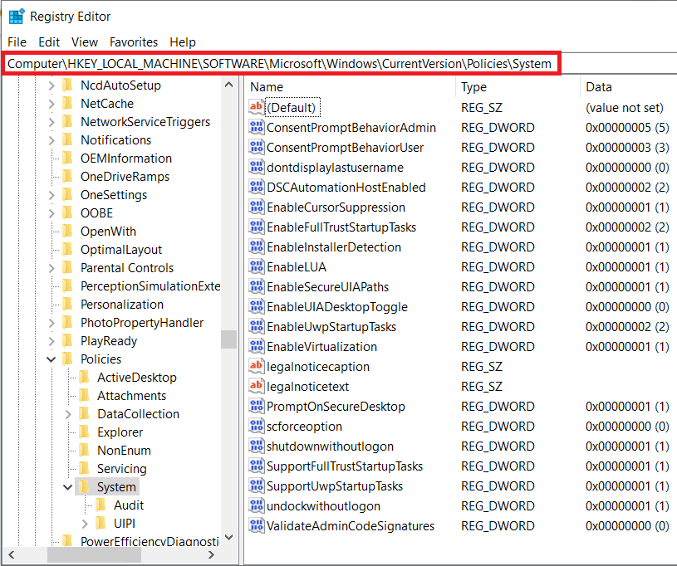Click the tree pane vertical scrollbar thumb

tap(228, 340)
